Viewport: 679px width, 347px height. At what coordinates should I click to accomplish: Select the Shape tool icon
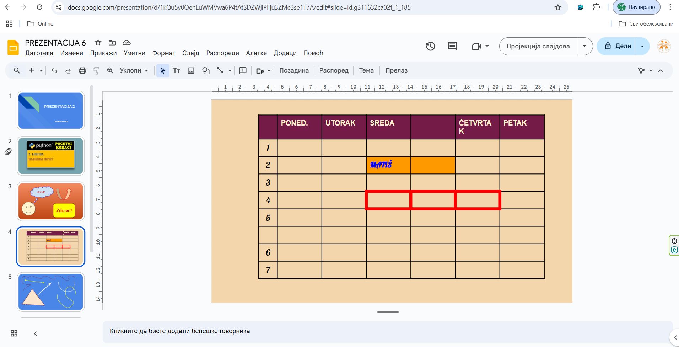[206, 71]
